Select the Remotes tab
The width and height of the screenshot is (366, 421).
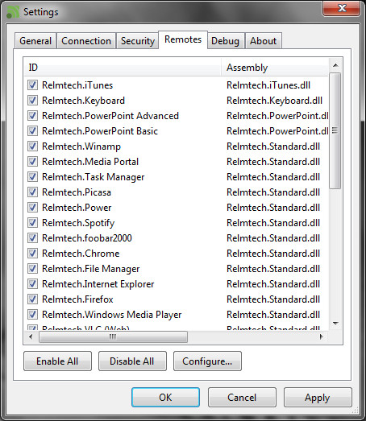[x=183, y=39]
